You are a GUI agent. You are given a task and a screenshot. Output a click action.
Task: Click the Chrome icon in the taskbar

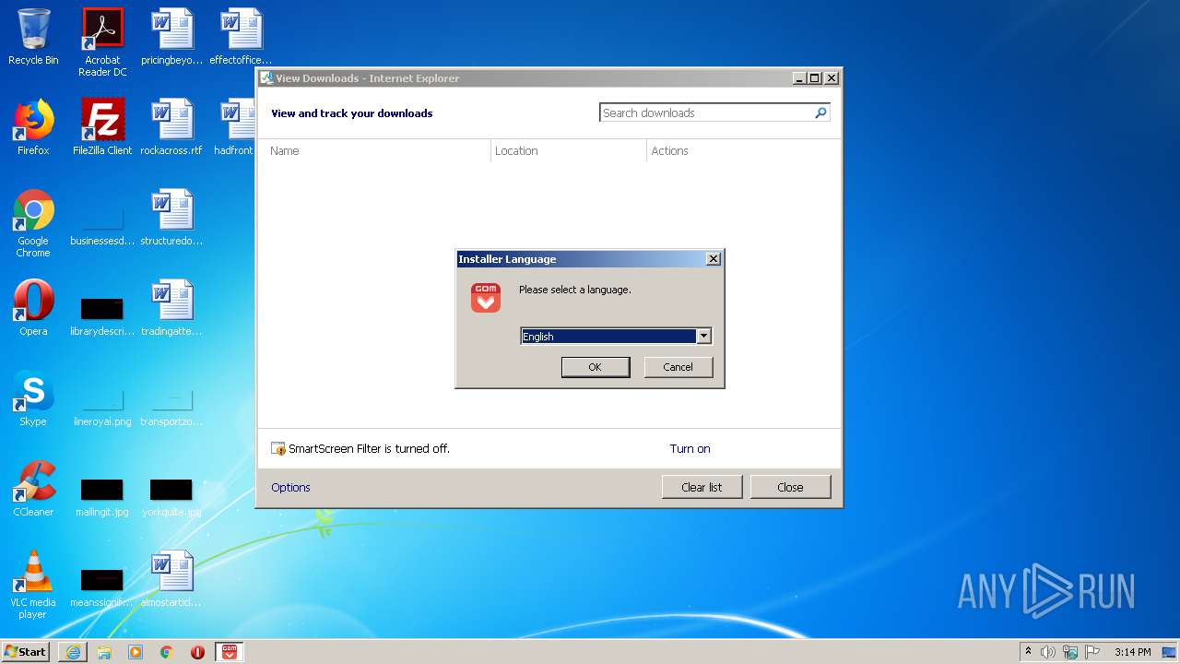167,652
